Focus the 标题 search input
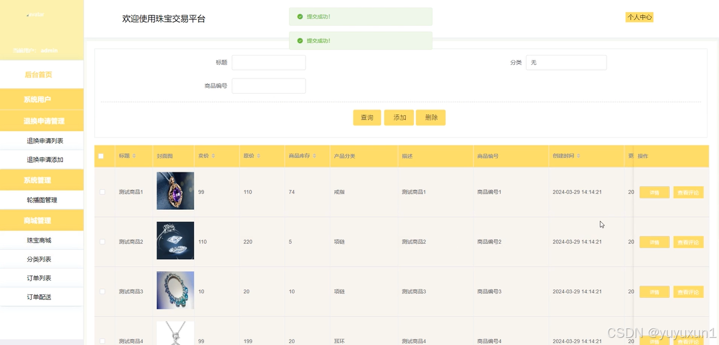This screenshot has width=719, height=345. (x=269, y=63)
